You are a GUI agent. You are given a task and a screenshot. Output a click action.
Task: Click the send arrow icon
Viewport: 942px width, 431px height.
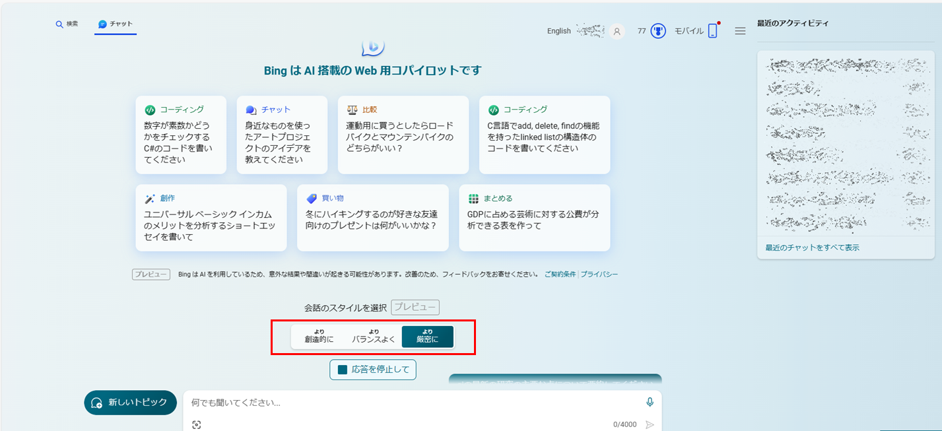650,424
